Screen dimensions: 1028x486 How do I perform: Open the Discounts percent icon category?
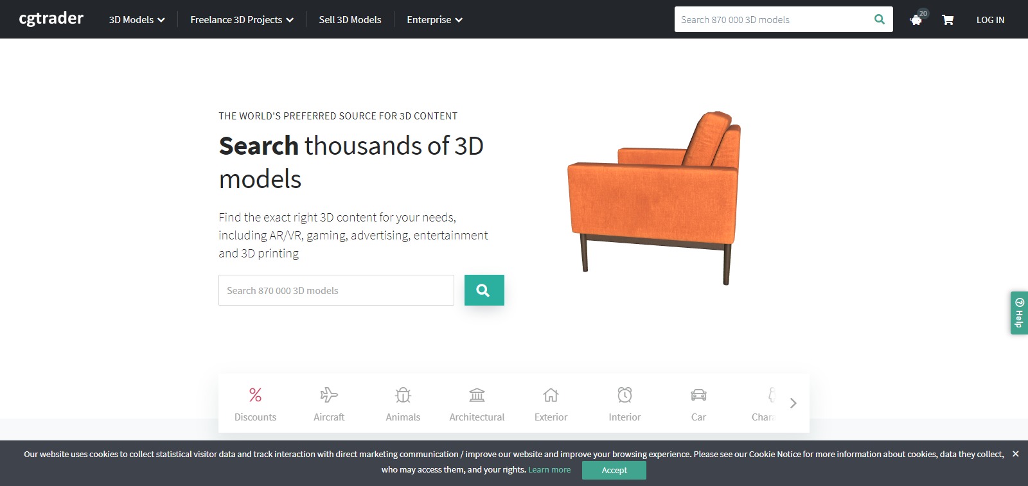tap(255, 395)
